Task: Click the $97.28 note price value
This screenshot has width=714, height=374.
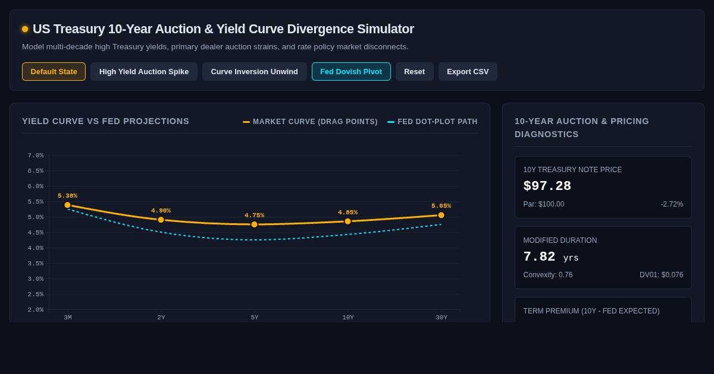Action: (547, 186)
